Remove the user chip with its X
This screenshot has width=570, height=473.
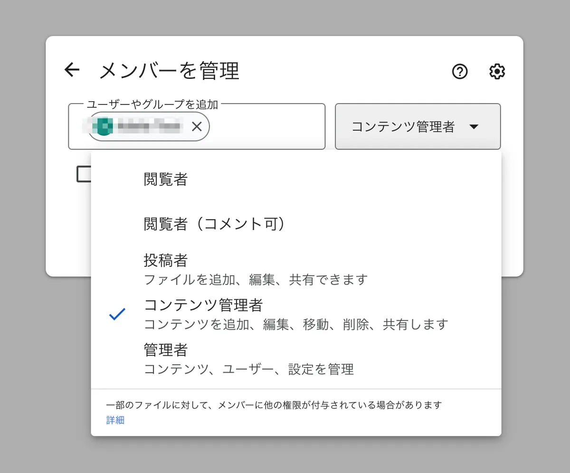coord(197,126)
